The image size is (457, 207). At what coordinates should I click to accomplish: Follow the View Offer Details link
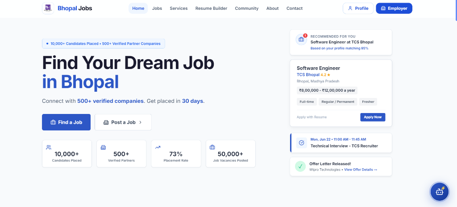[361, 170]
